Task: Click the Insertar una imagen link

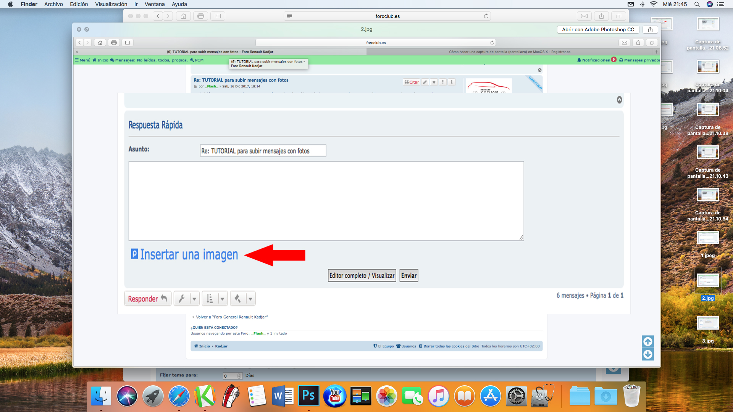Action: click(x=189, y=254)
